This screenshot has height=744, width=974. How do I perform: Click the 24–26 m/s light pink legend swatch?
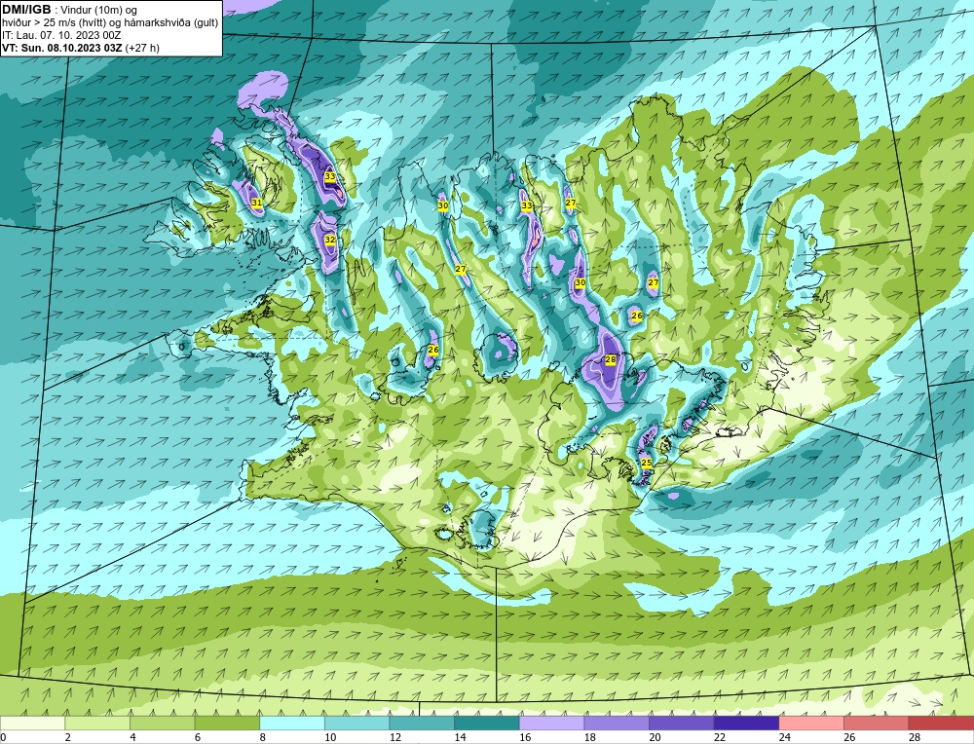click(x=811, y=723)
